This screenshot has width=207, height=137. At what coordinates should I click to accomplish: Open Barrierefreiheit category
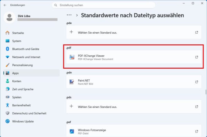[x=31, y=105]
